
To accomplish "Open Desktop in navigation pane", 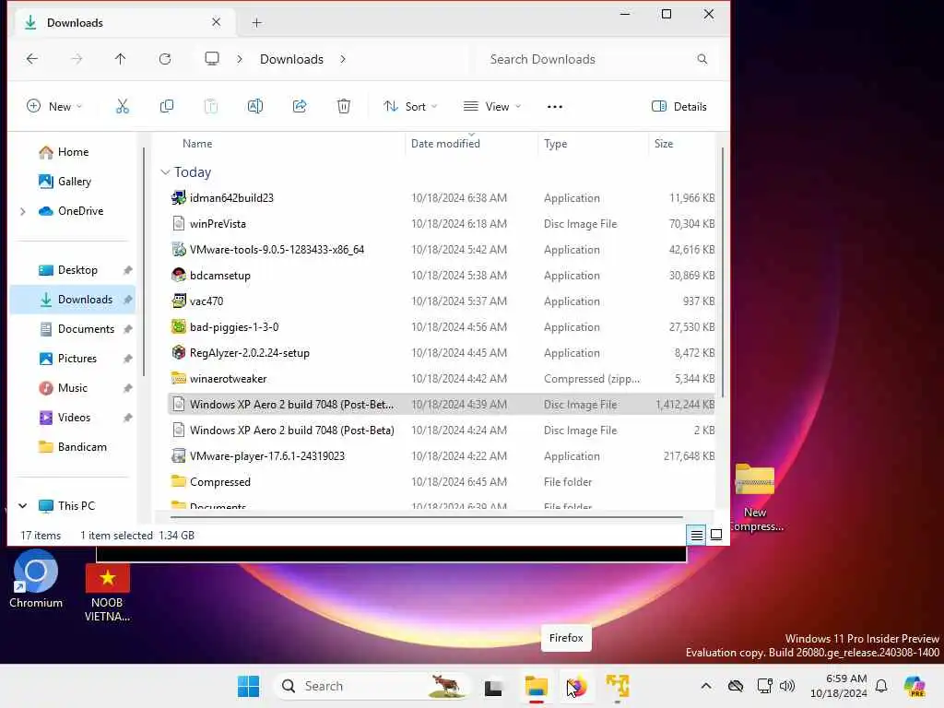I will pos(77,270).
